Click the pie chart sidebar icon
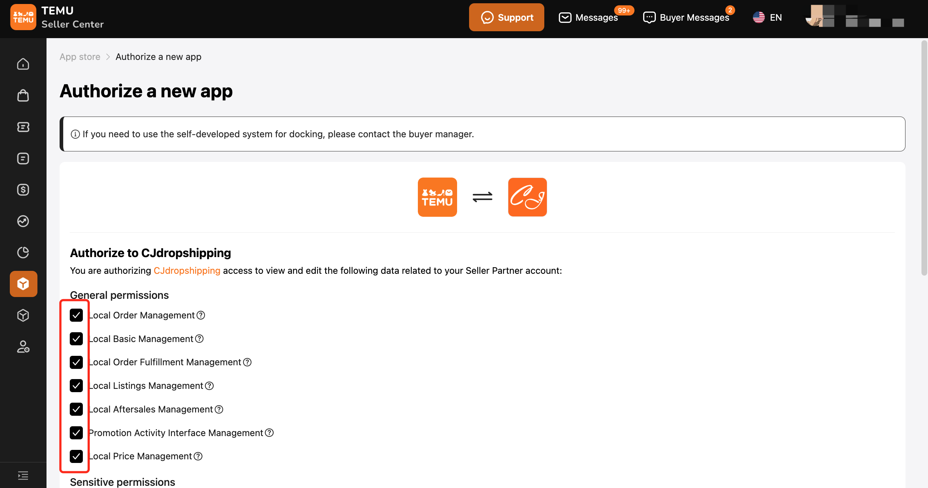928x488 pixels. click(x=23, y=252)
